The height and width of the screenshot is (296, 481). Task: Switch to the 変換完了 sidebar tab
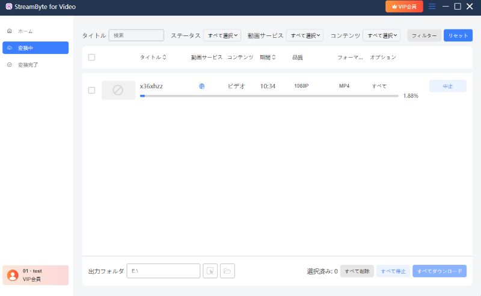(x=35, y=65)
